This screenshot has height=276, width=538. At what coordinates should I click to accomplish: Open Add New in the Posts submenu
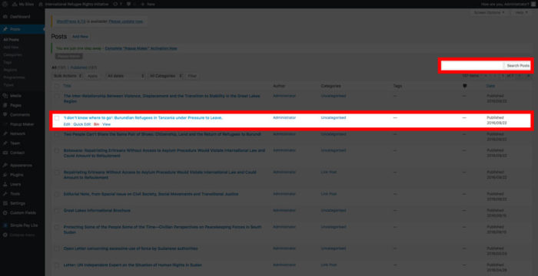(11, 48)
